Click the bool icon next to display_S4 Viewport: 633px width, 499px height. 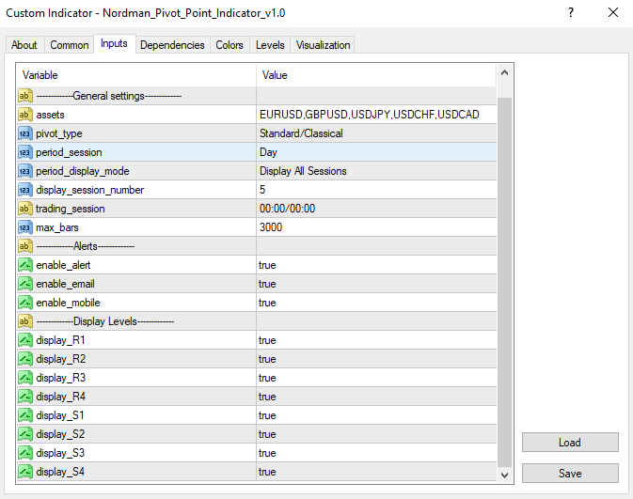[25, 472]
